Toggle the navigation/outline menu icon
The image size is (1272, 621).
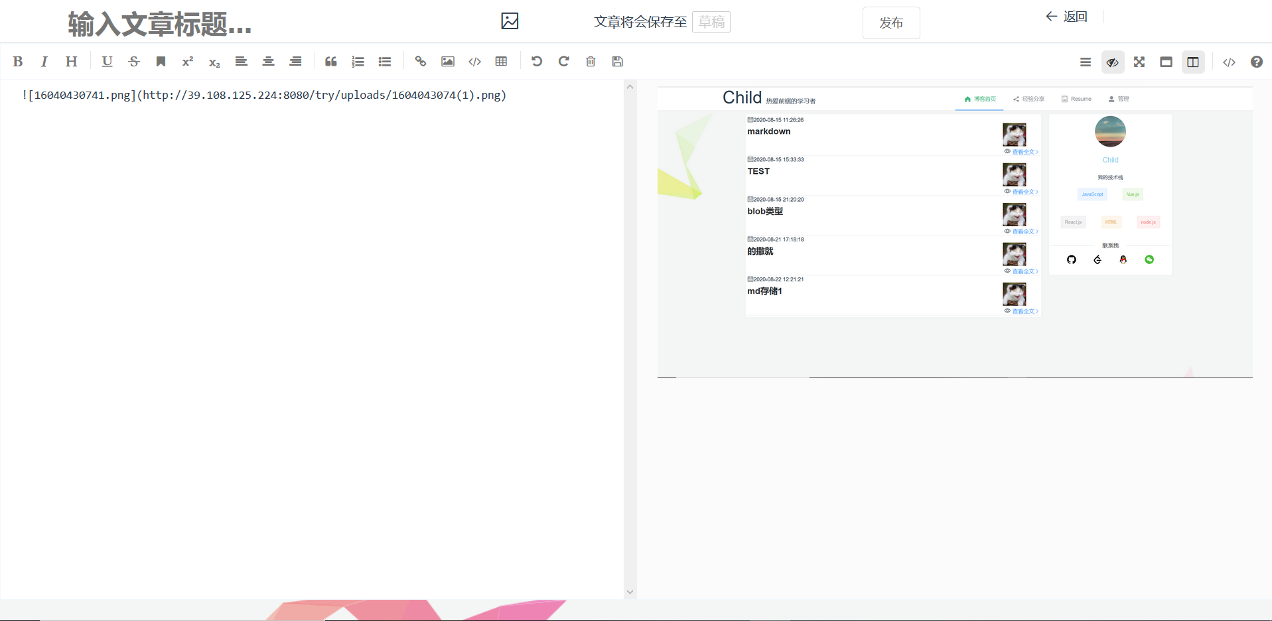point(1086,62)
